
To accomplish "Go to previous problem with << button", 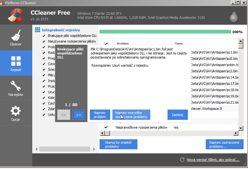I will [x=64, y=115].
